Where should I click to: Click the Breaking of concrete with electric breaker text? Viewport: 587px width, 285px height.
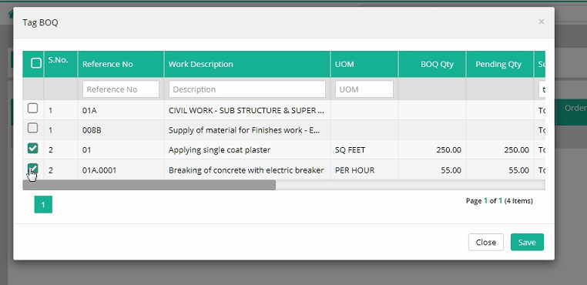(x=246, y=170)
